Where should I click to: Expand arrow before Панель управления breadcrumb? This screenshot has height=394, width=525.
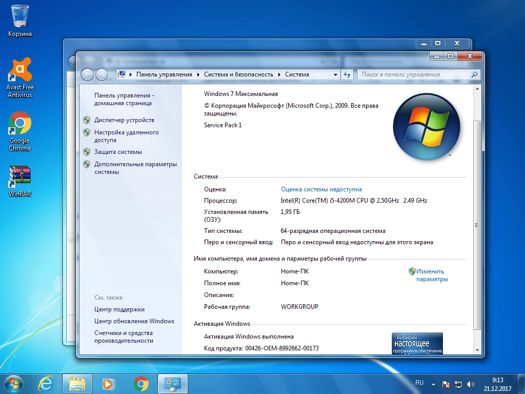point(131,74)
